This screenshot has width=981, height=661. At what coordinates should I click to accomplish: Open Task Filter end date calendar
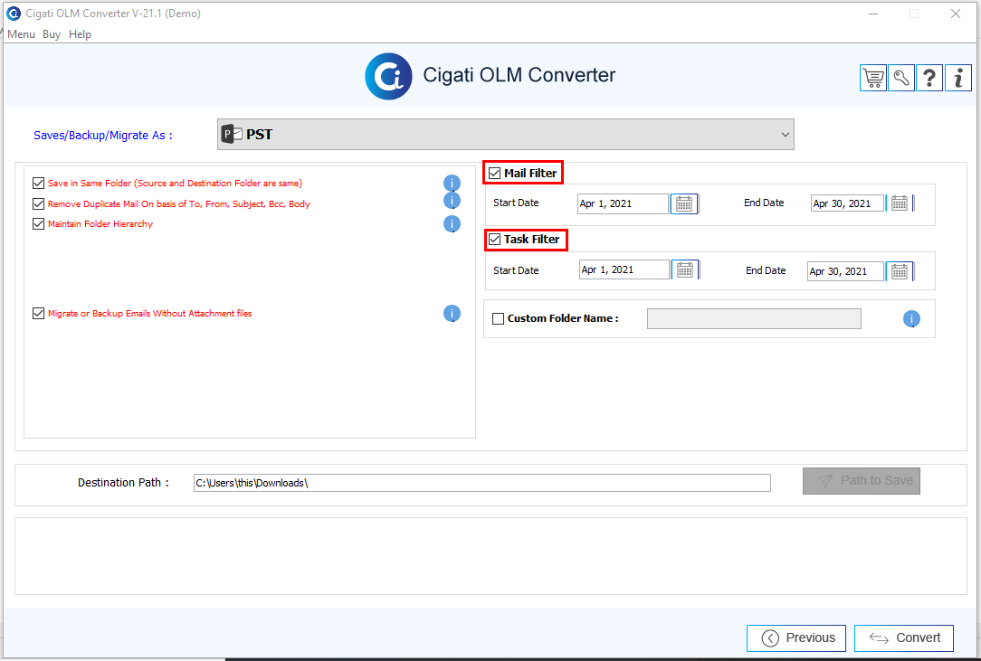[x=899, y=270]
